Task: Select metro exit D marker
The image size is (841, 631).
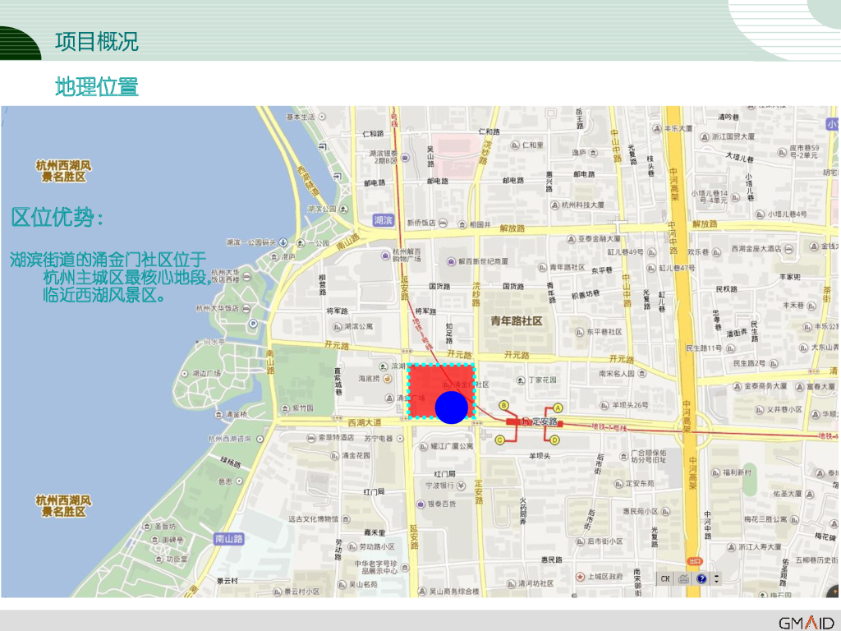Action: coord(554,440)
